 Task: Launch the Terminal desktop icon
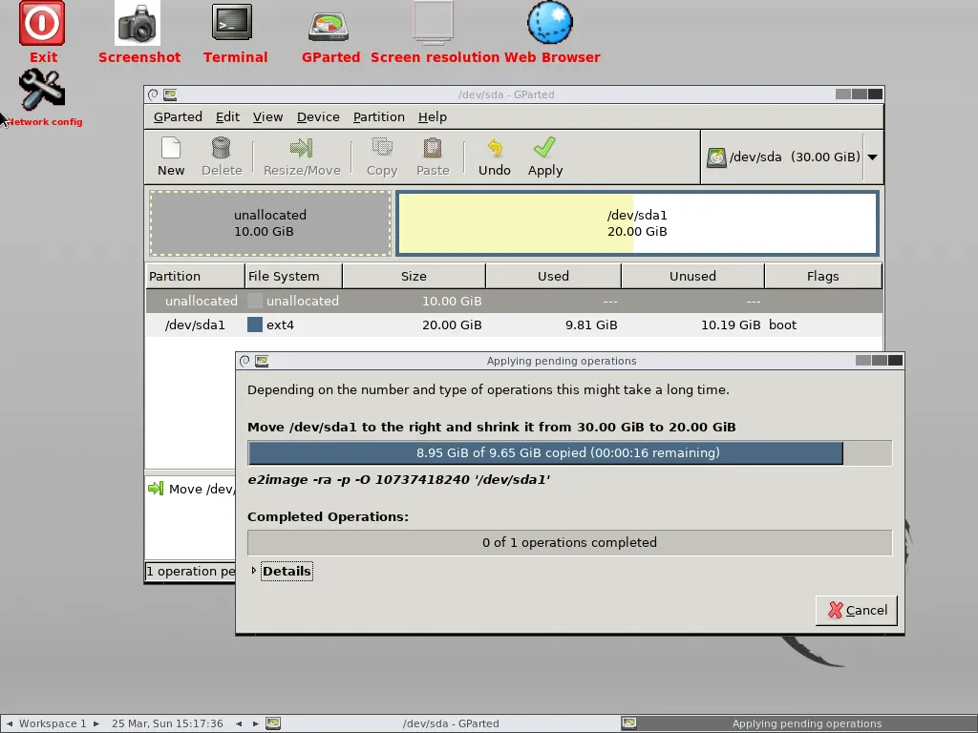pyautogui.click(x=232, y=23)
